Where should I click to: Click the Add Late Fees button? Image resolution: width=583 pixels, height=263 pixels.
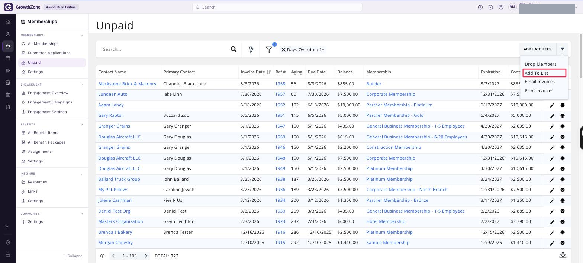coord(538,49)
